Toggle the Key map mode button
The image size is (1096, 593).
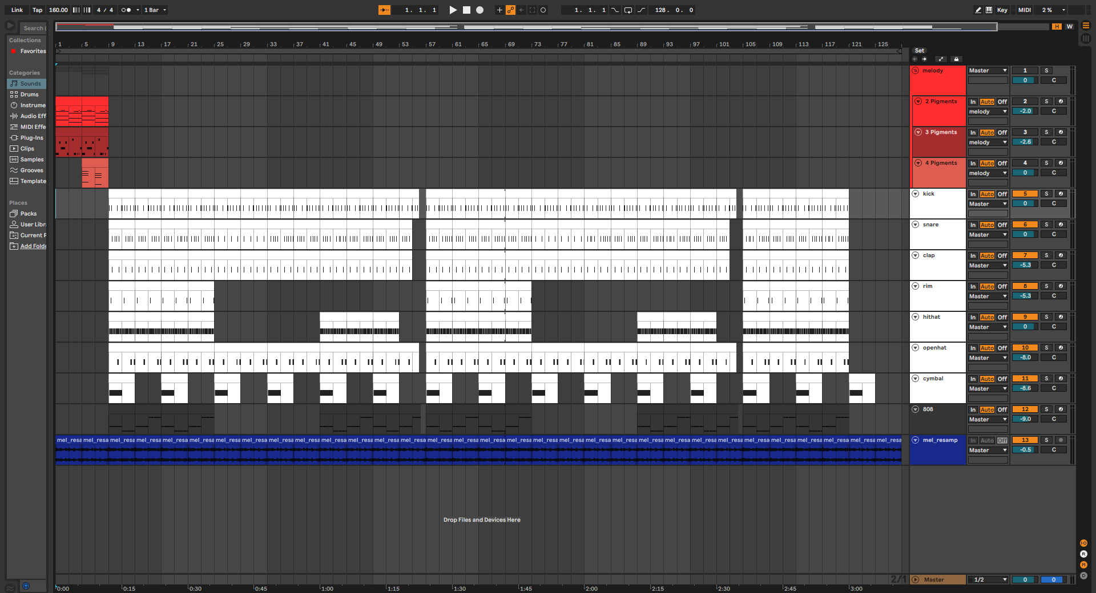click(x=1002, y=10)
